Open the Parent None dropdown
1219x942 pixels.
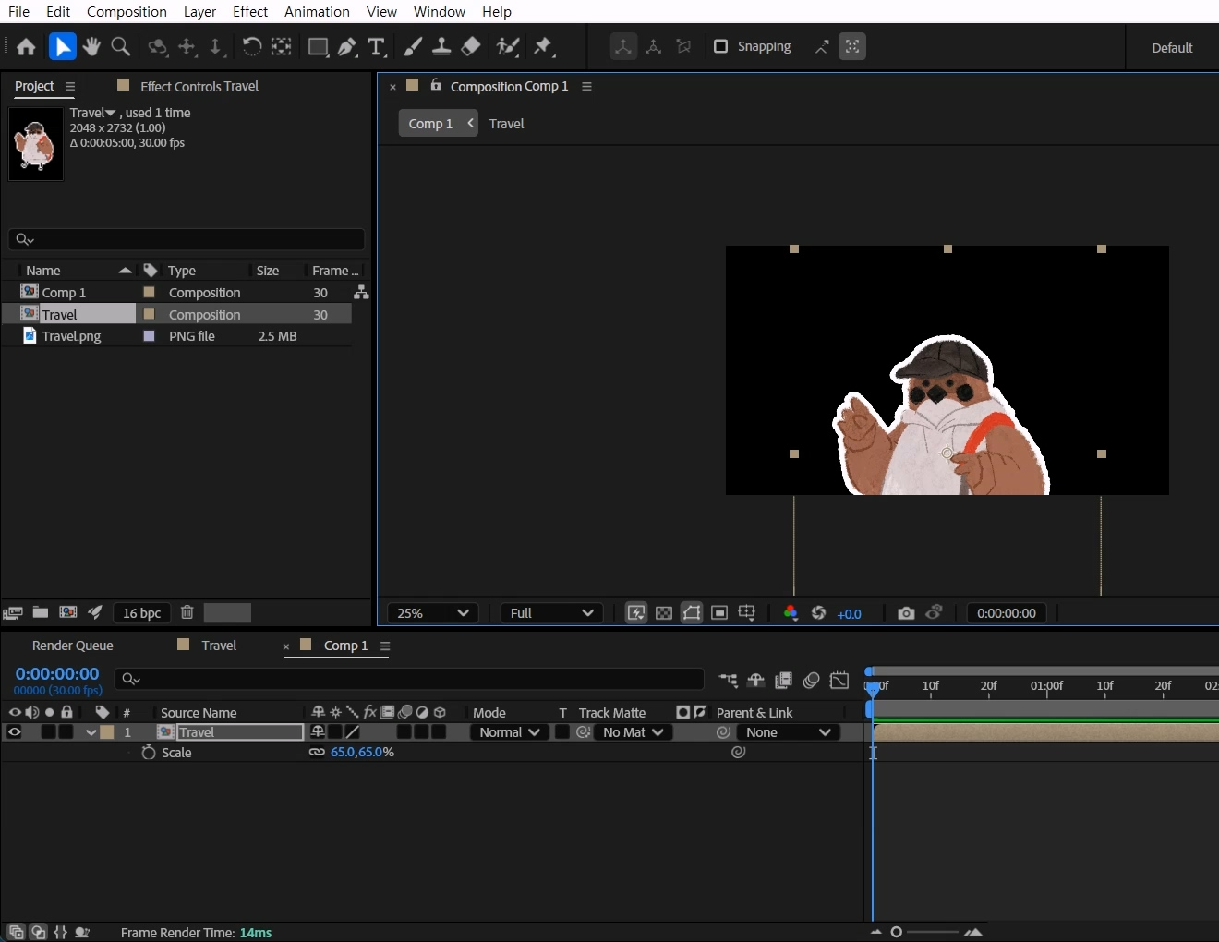(788, 732)
